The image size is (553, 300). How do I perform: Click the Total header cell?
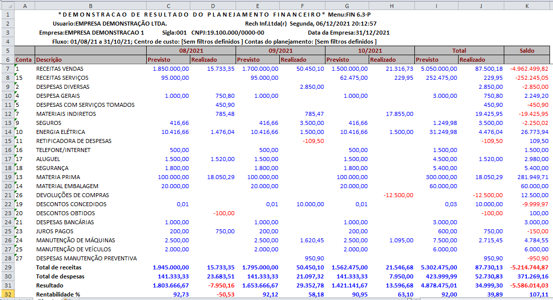coord(459,51)
